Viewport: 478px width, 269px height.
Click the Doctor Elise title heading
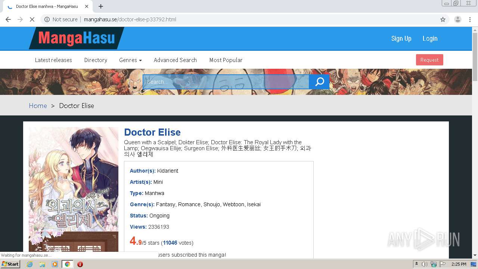pos(152,132)
